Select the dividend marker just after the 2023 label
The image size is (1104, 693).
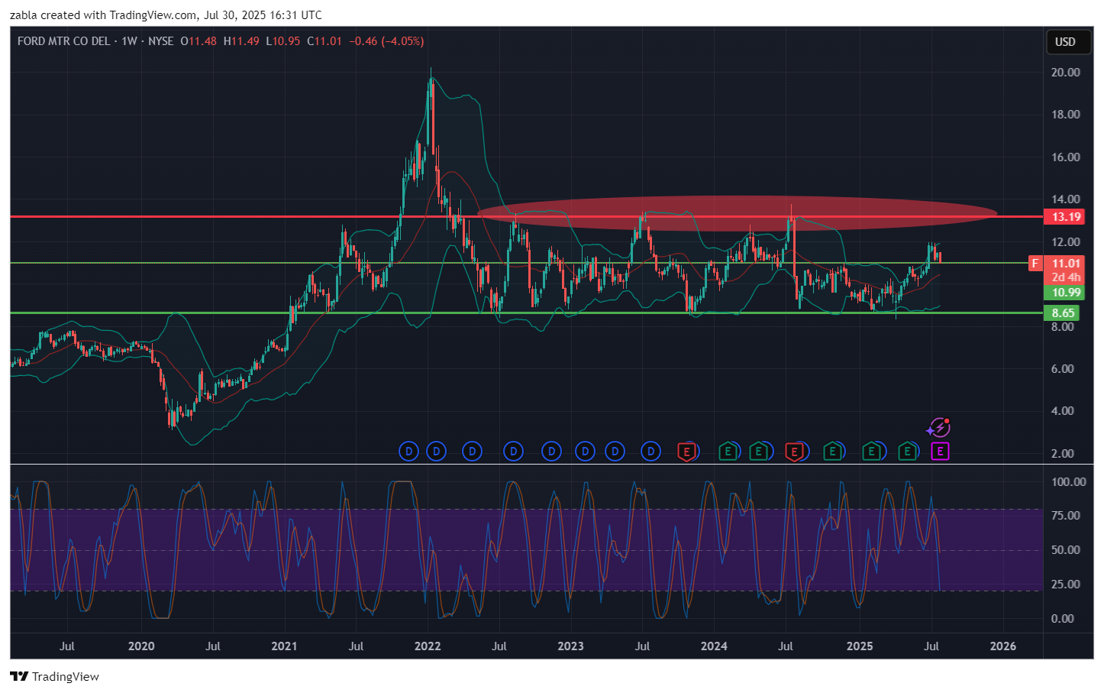tap(585, 452)
